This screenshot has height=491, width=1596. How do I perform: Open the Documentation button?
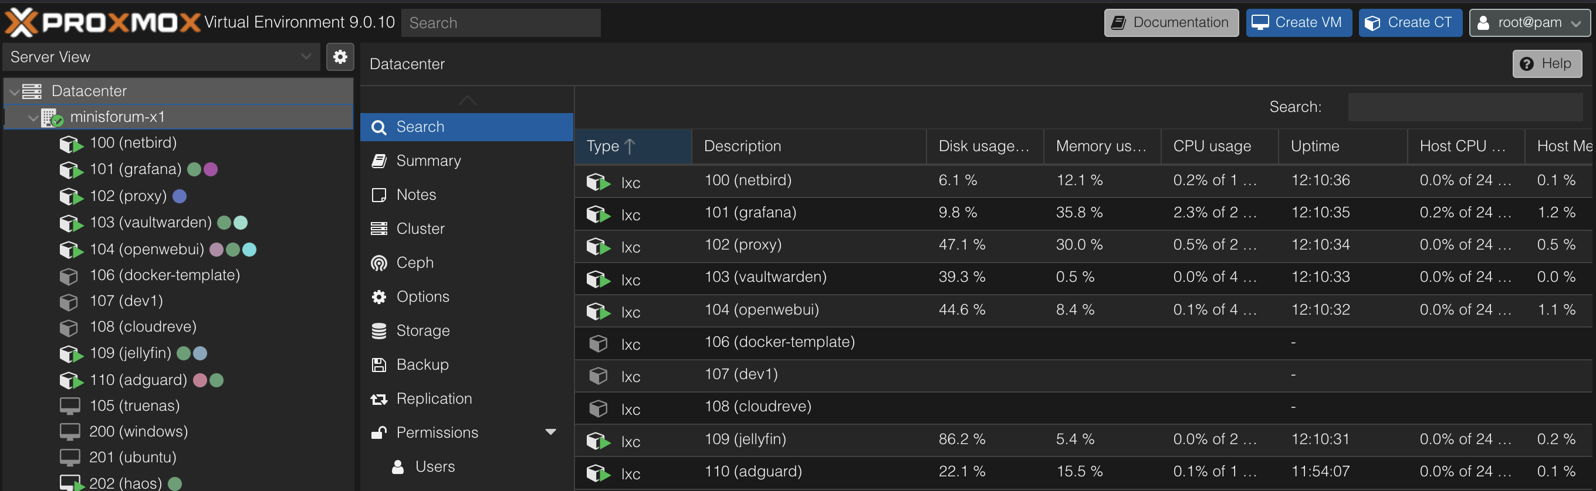(1171, 23)
